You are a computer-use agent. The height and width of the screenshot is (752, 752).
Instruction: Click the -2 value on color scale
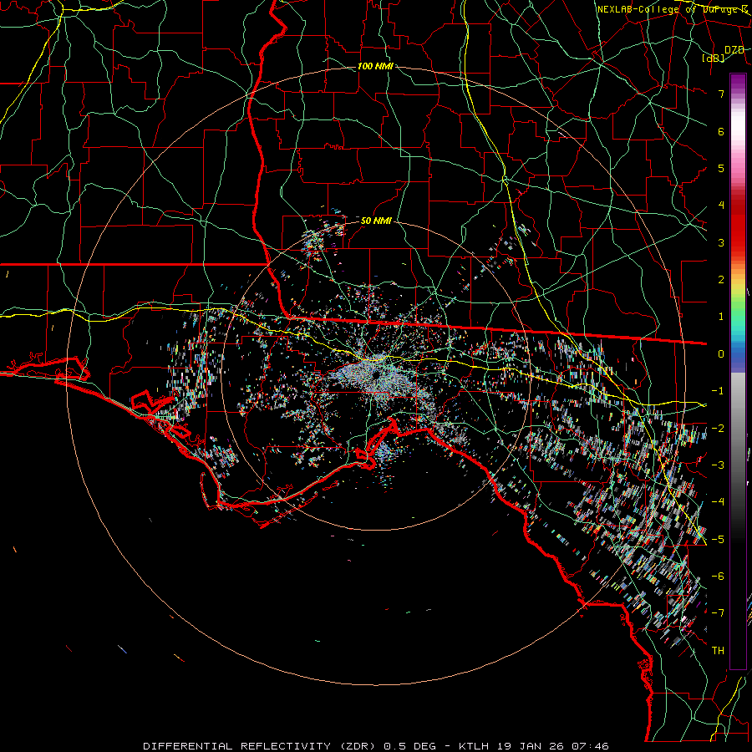(x=718, y=429)
